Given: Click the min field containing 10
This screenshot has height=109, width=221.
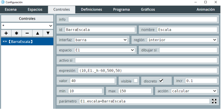Looking at the screenshot, I should [x=85, y=91].
